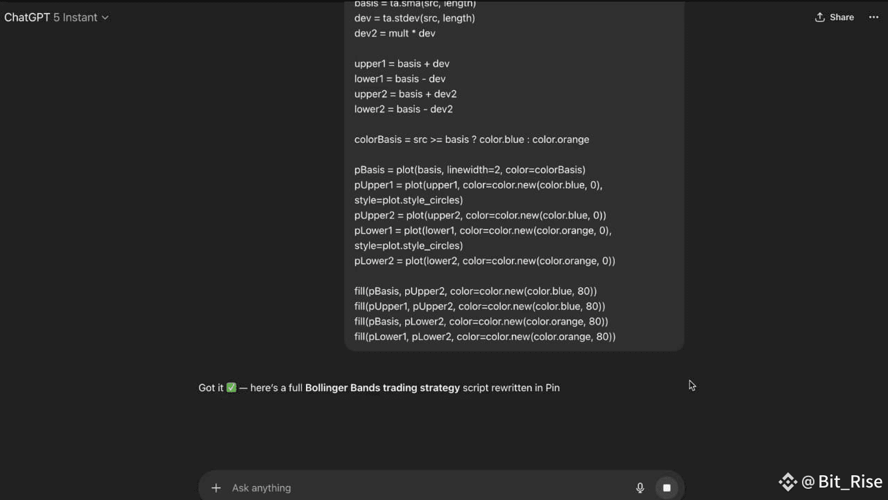Image resolution: width=888 pixels, height=500 pixels.
Task: Click the pBasis = plot code line
Action: (x=470, y=170)
